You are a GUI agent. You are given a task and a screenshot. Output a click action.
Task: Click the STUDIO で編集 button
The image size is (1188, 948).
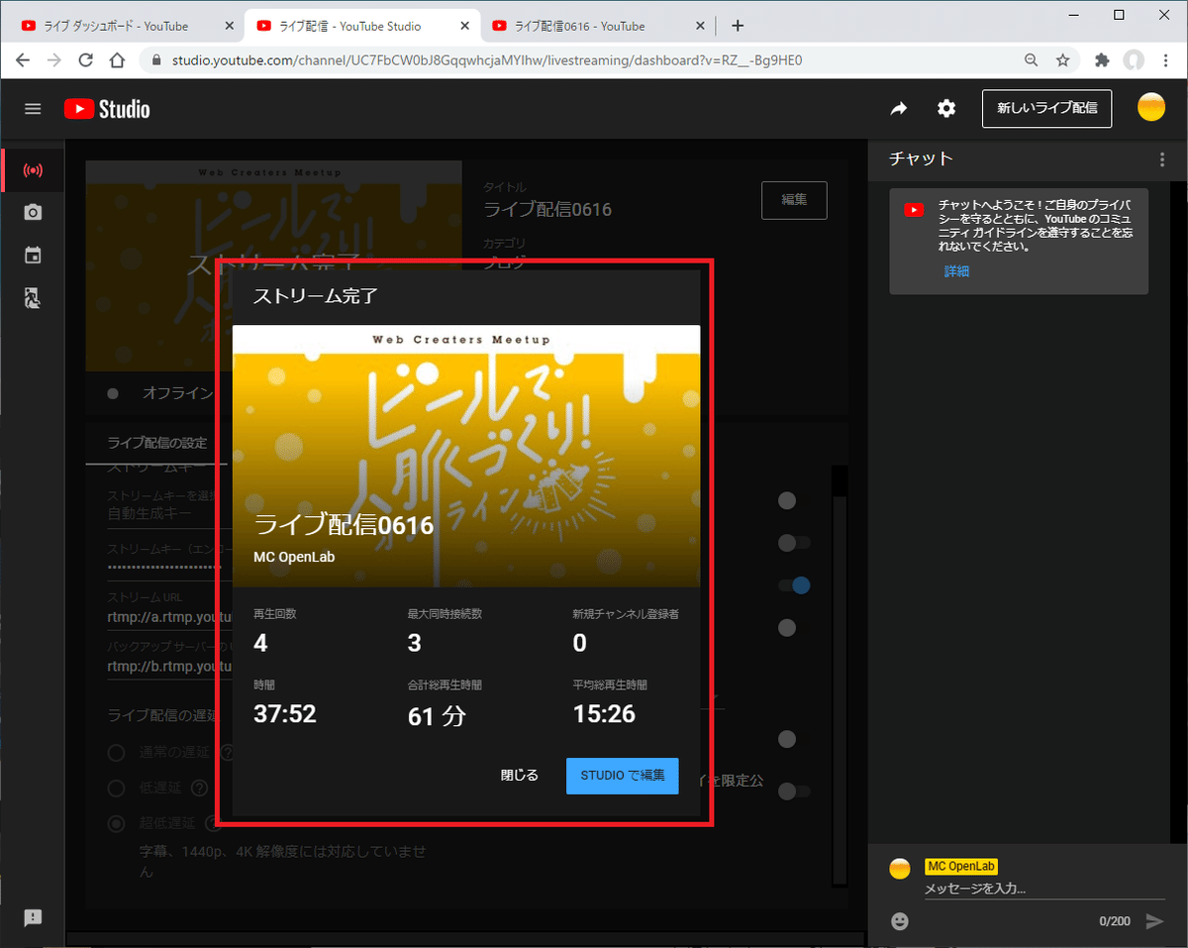(x=622, y=776)
